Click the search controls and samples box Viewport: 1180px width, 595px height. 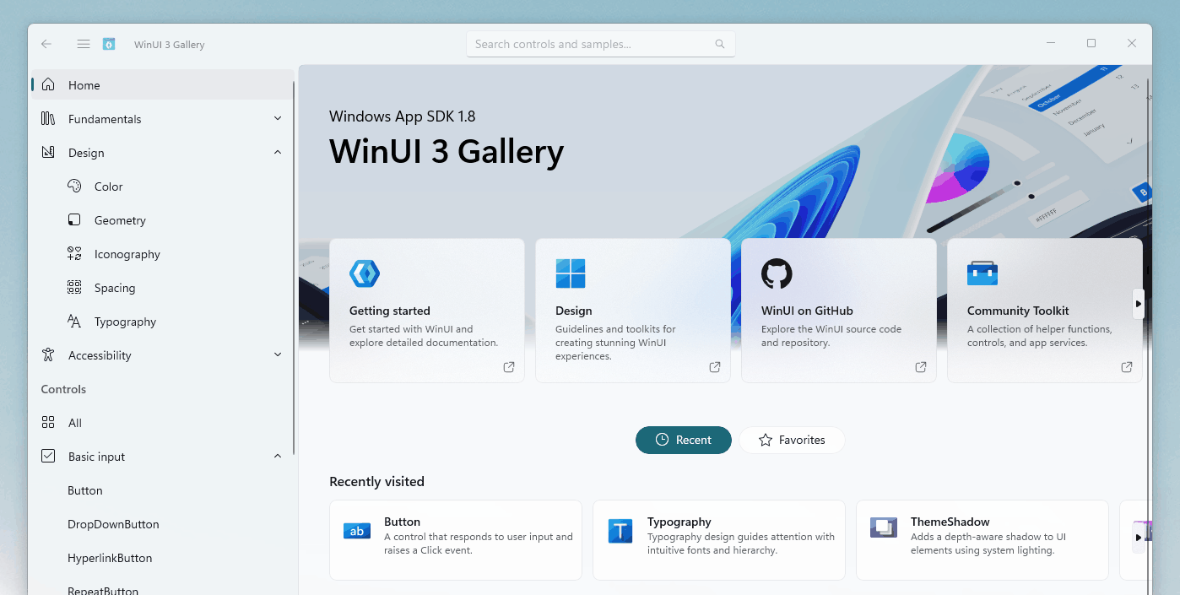(601, 44)
